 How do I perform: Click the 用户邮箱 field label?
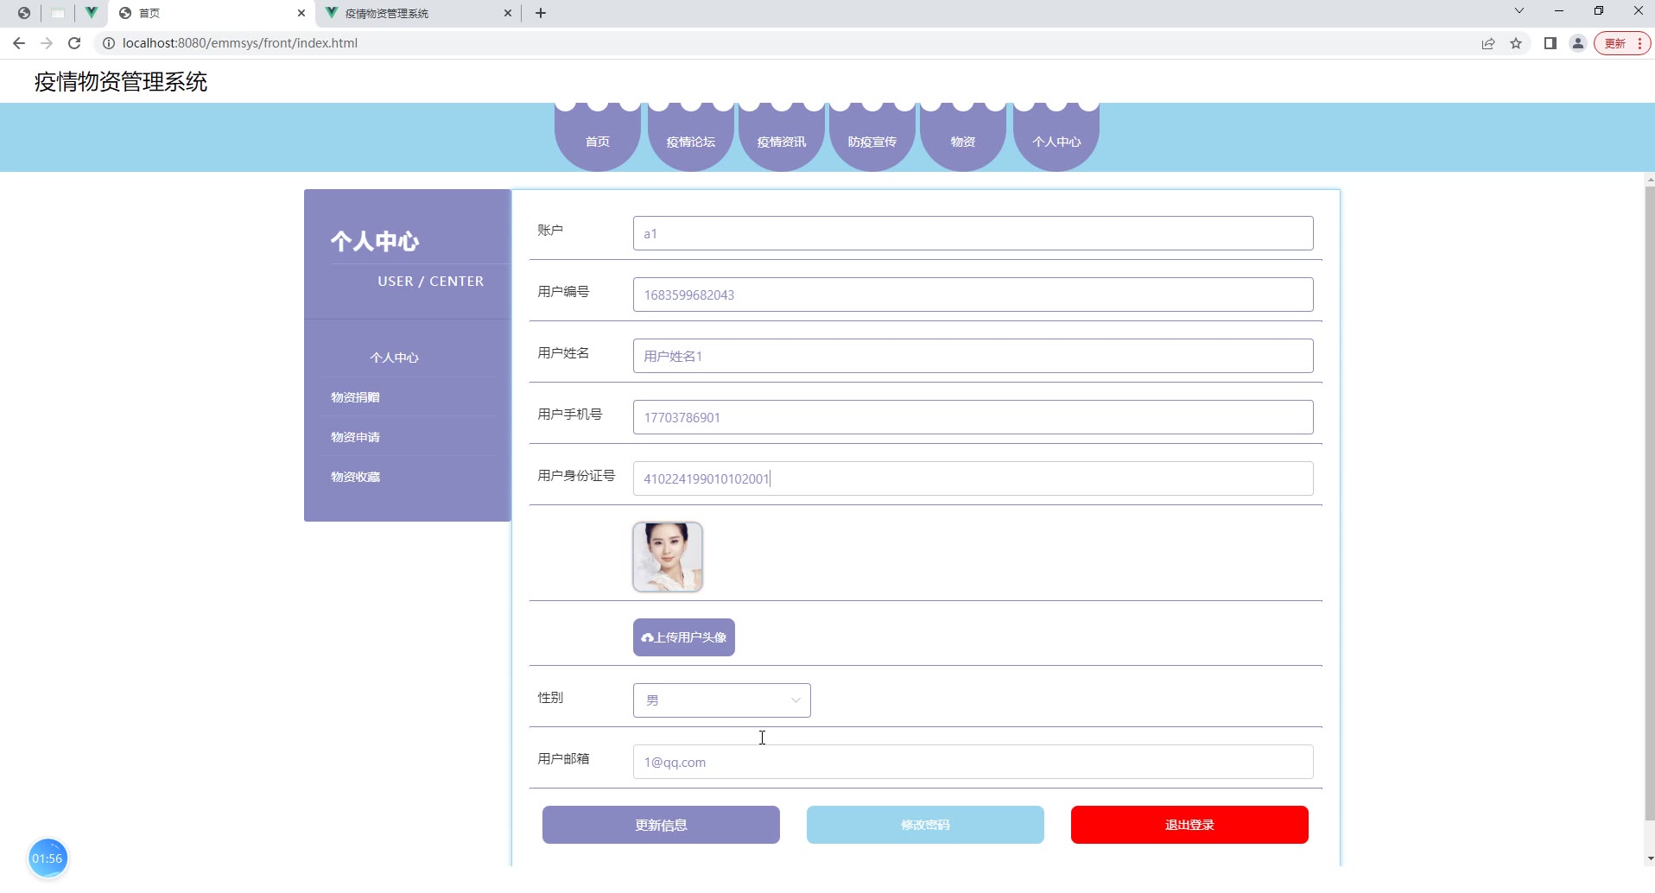coord(563,759)
